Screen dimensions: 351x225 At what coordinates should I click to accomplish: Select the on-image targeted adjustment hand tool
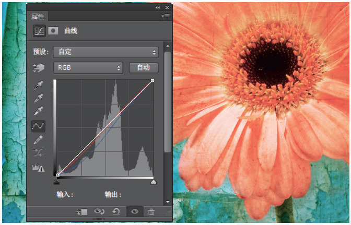pyautogui.click(x=39, y=68)
